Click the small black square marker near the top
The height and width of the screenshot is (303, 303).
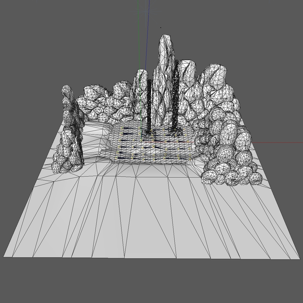[161, 28]
